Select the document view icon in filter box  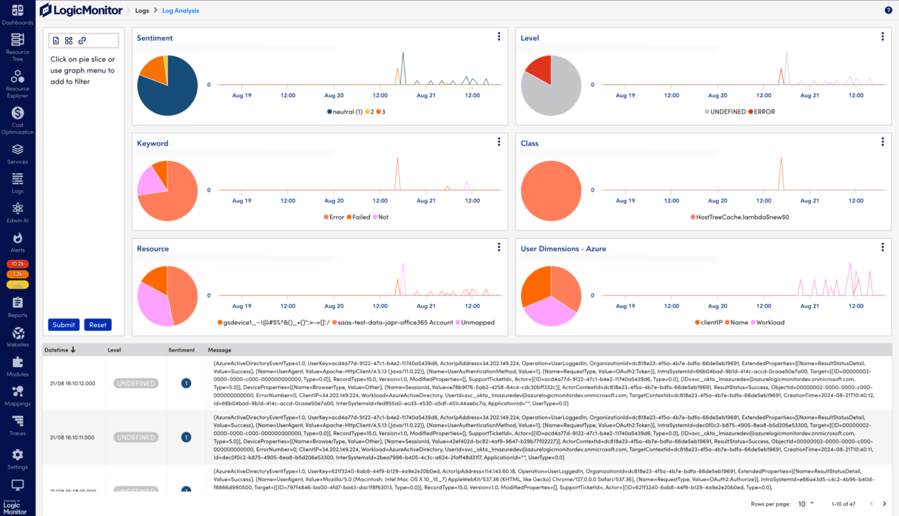(56, 40)
